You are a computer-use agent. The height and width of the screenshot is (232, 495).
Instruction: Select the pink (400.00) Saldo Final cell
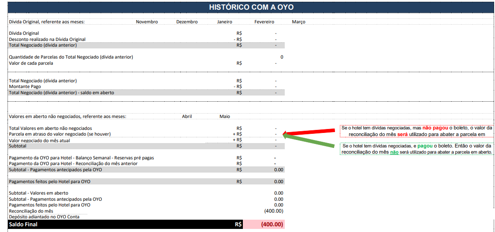264,225
